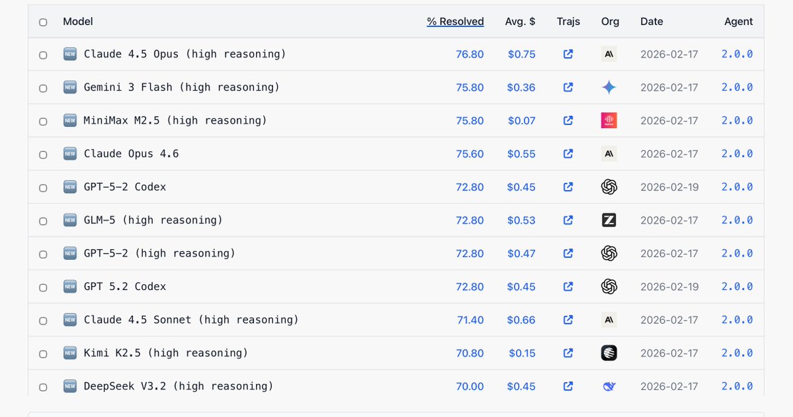The width and height of the screenshot is (793, 417).
Task: Open agent version 2.0.0 for Kimi K2.5
Action: (737, 353)
